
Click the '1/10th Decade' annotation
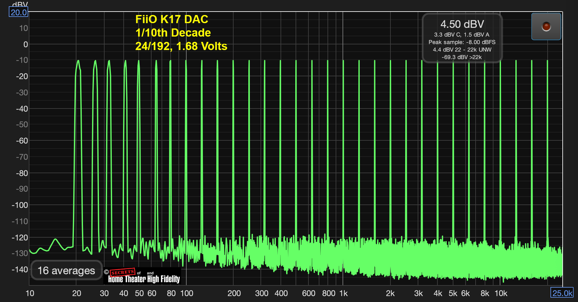[173, 33]
